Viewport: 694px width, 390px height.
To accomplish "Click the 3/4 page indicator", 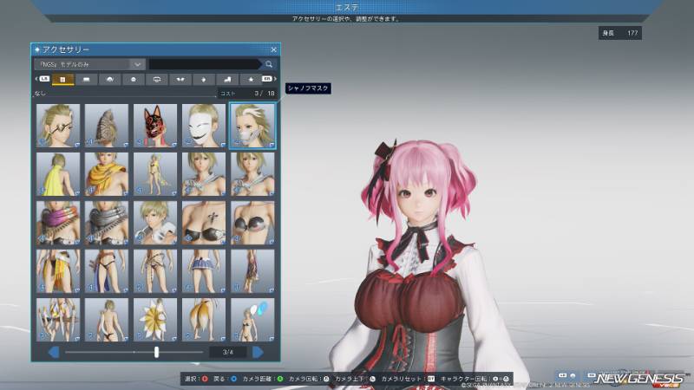I will pos(227,353).
